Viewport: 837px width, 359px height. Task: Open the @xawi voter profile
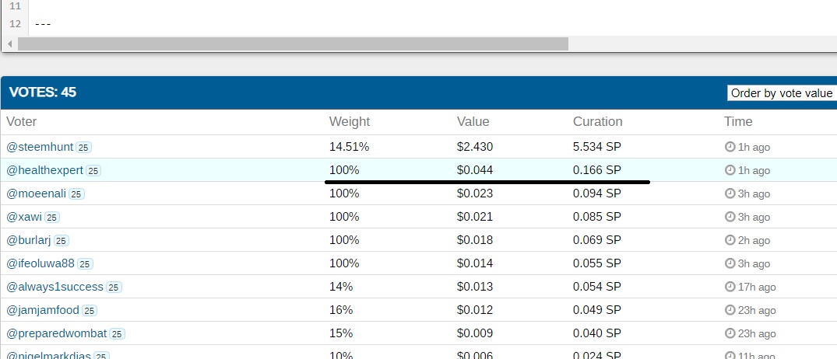24,218
